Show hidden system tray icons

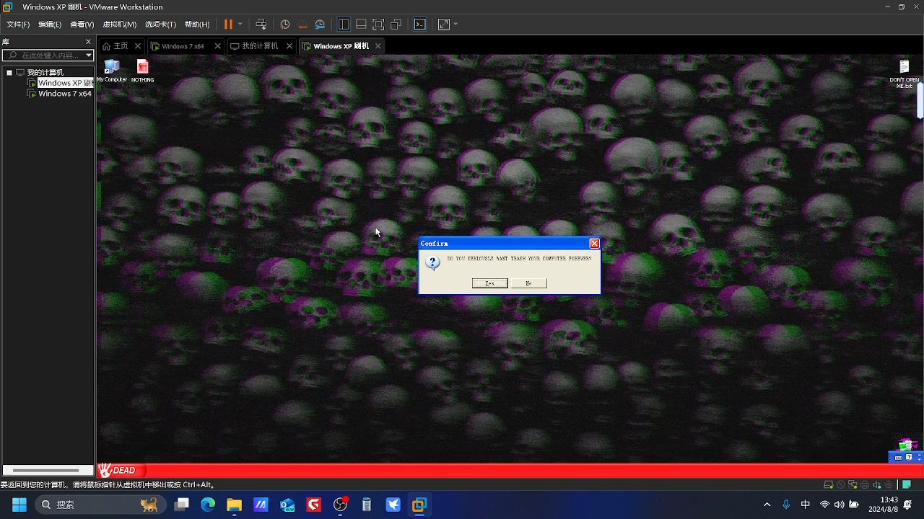(x=767, y=505)
